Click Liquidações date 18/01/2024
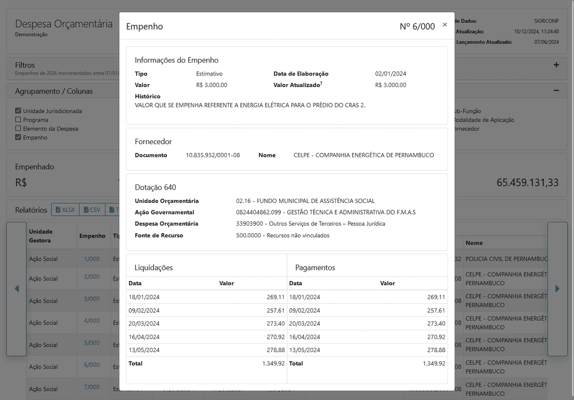The image size is (574, 400). click(x=144, y=297)
